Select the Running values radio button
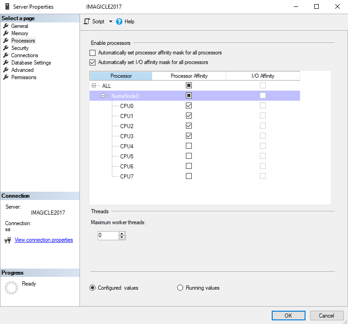 point(180,288)
